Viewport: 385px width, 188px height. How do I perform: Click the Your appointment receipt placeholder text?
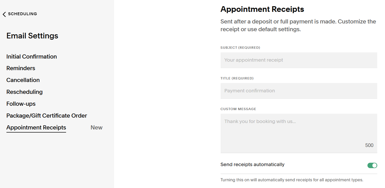[254, 60]
